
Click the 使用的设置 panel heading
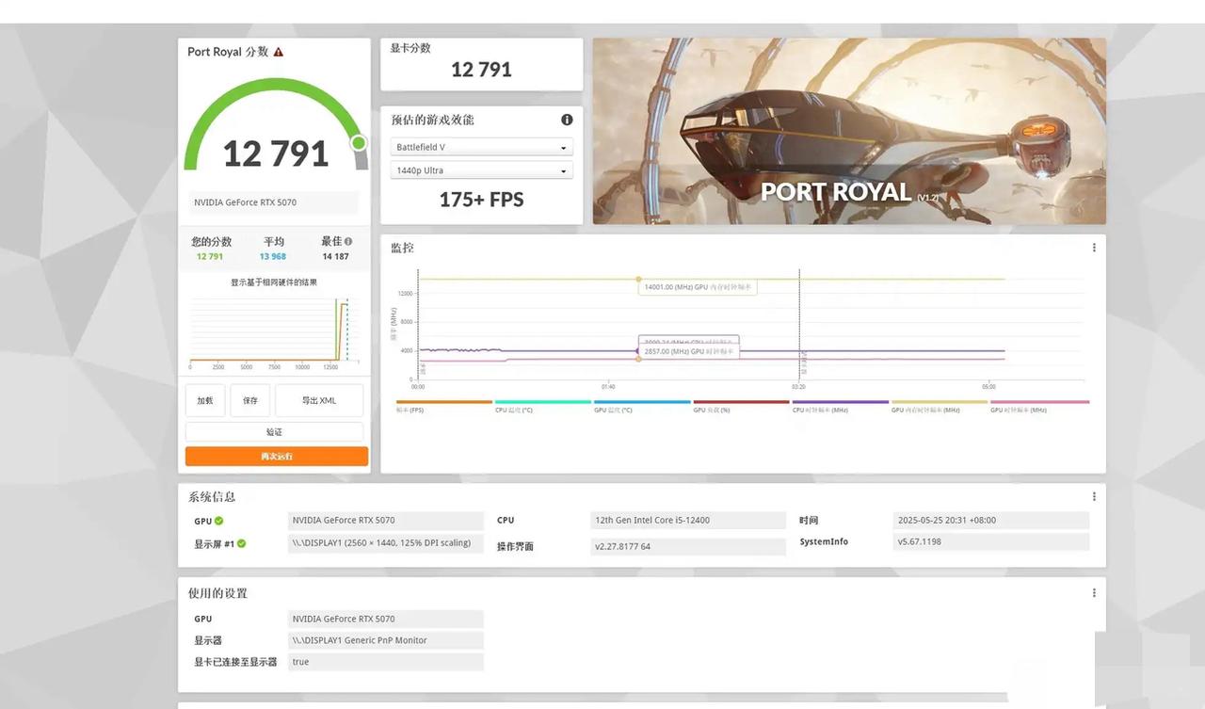[217, 593]
